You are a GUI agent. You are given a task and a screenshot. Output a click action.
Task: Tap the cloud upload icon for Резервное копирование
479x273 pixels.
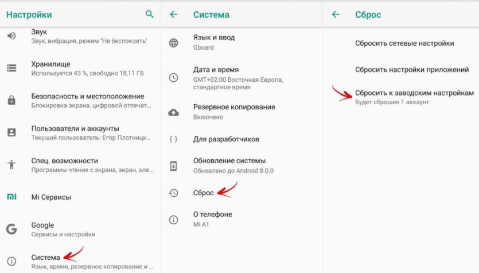point(173,112)
